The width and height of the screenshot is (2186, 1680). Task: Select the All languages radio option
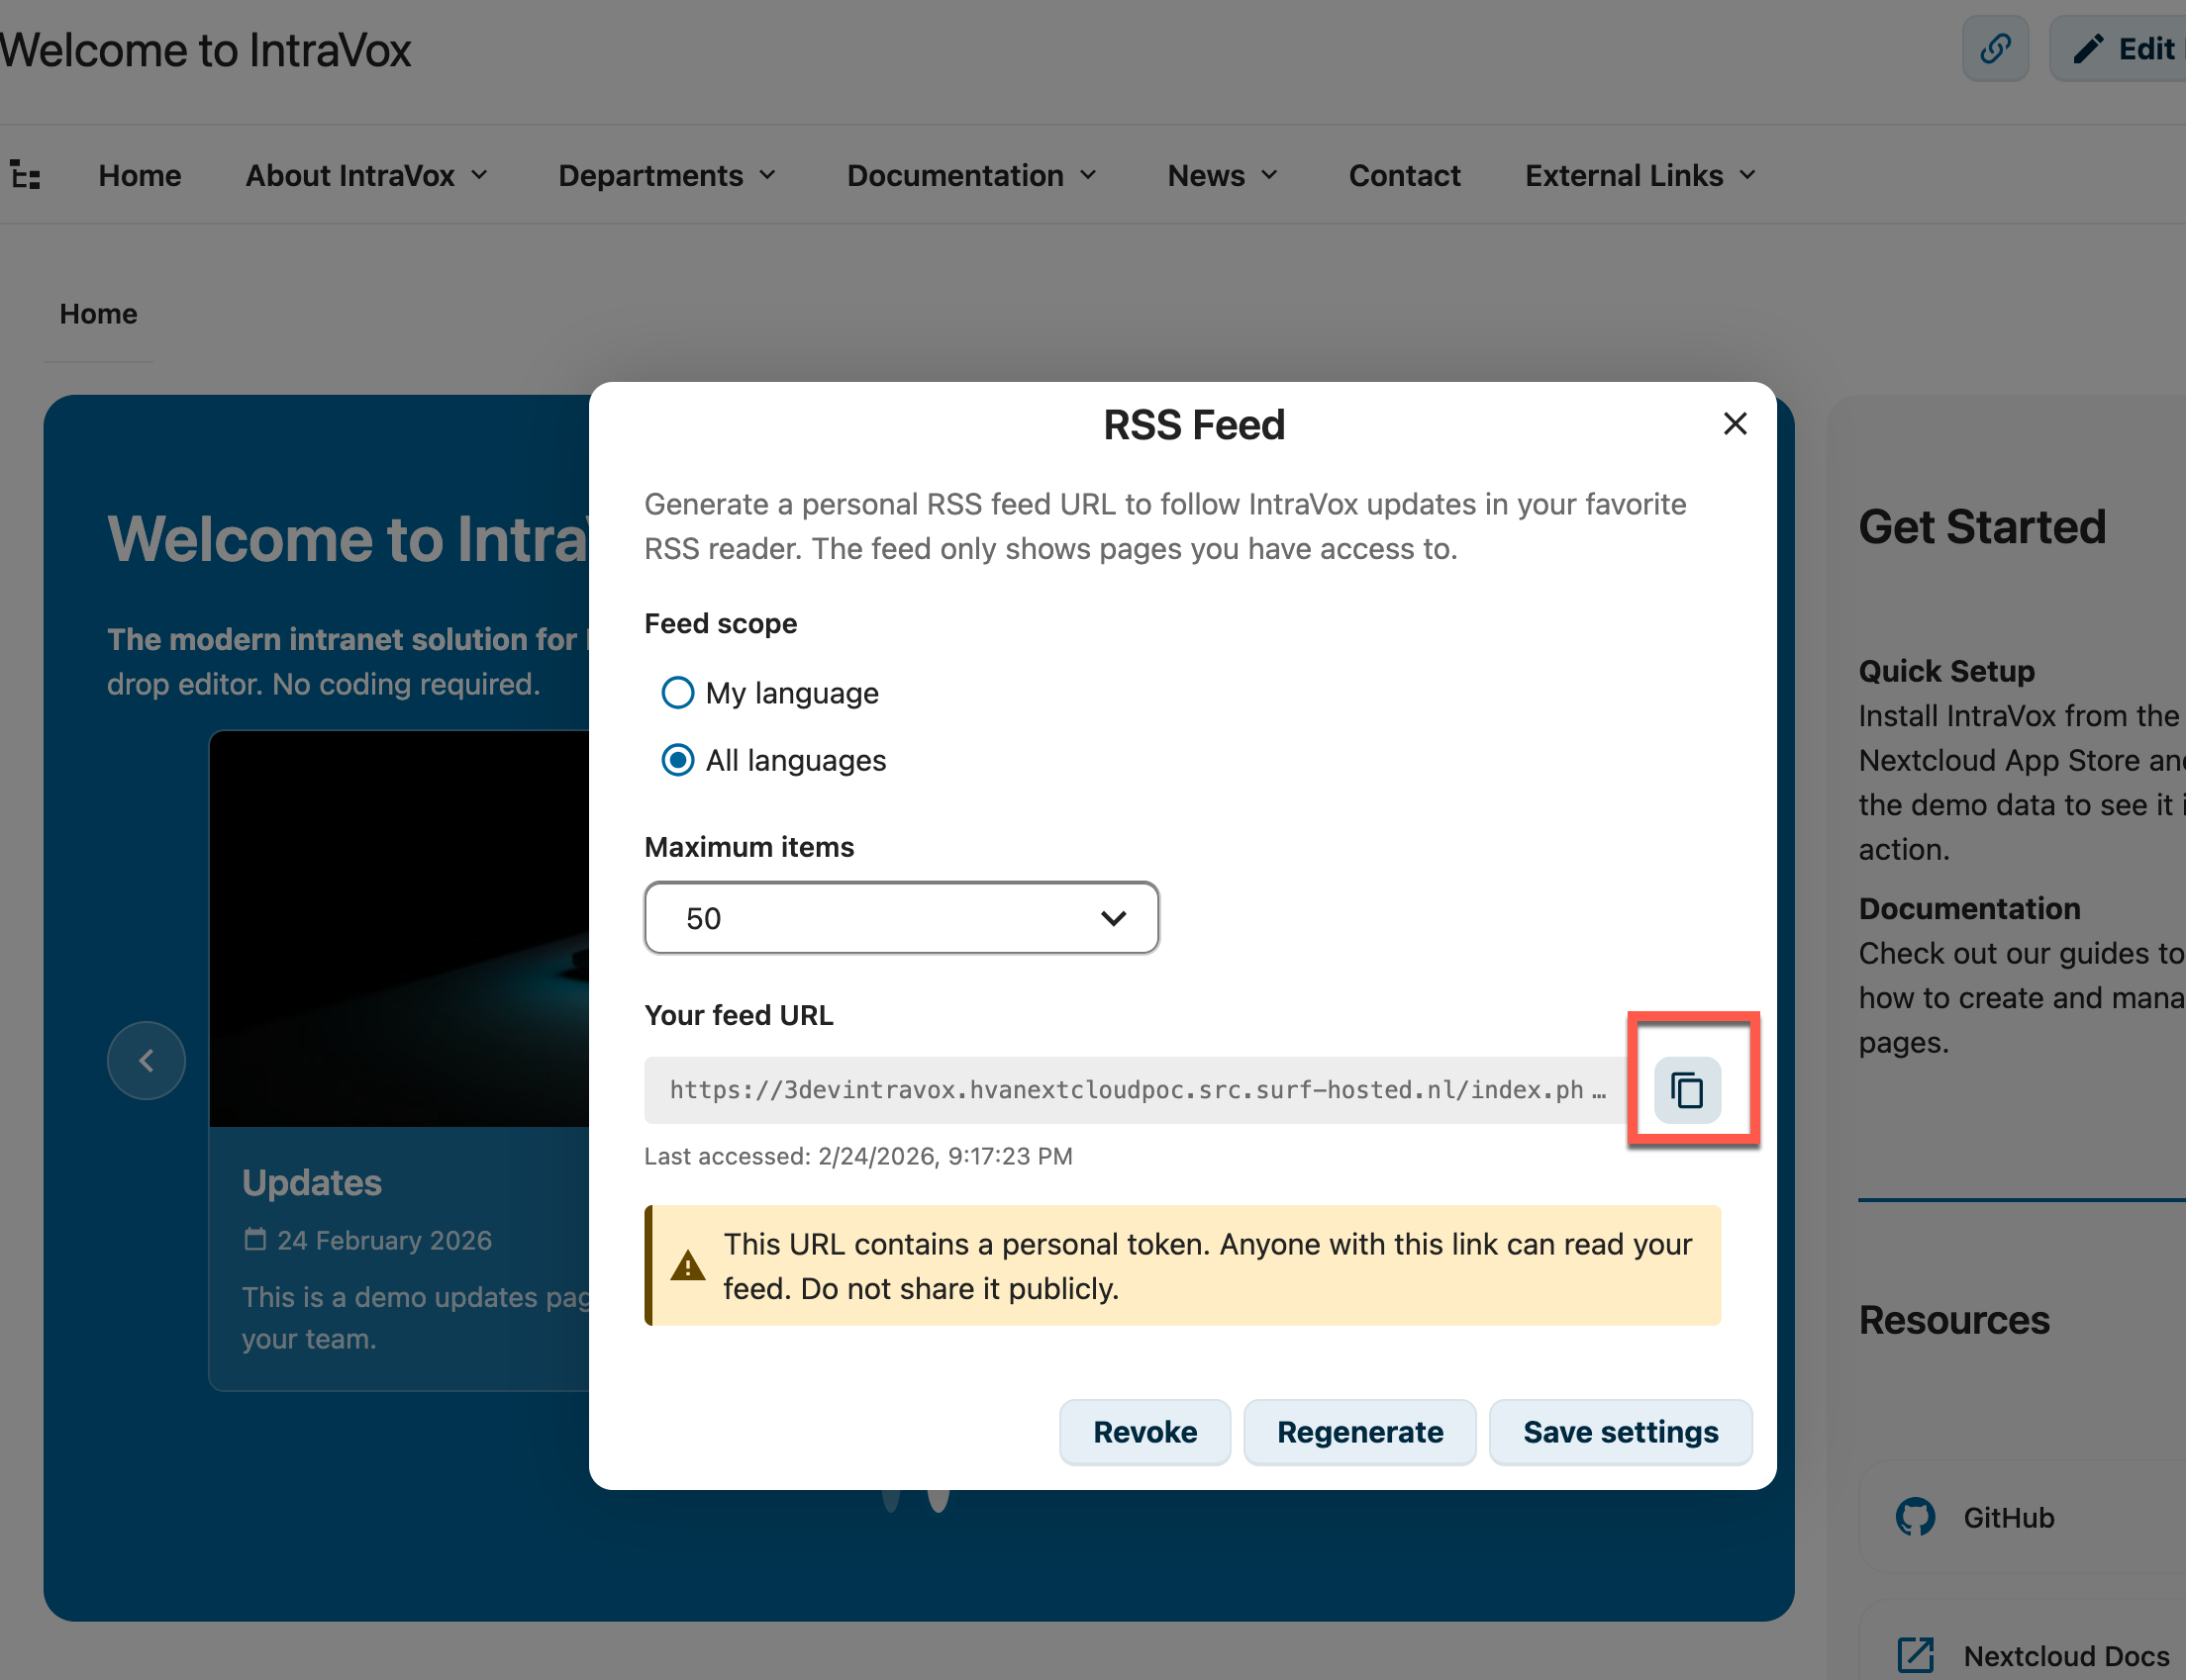point(773,760)
